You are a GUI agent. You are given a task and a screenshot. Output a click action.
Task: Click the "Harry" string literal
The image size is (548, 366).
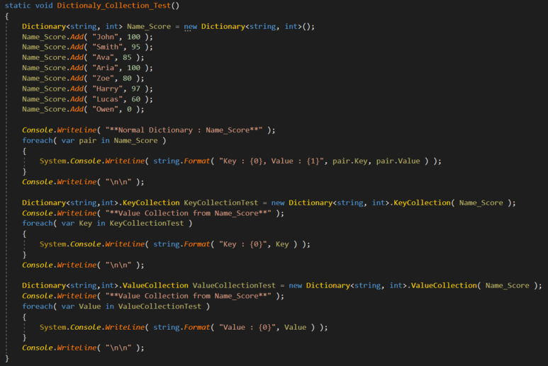coord(107,88)
